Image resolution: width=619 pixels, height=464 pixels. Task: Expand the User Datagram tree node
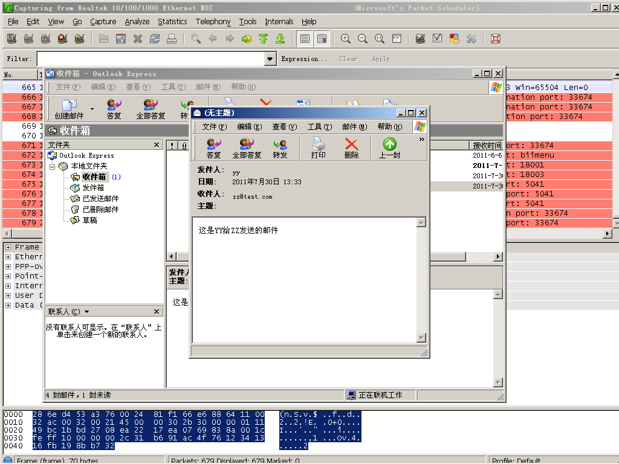8,295
